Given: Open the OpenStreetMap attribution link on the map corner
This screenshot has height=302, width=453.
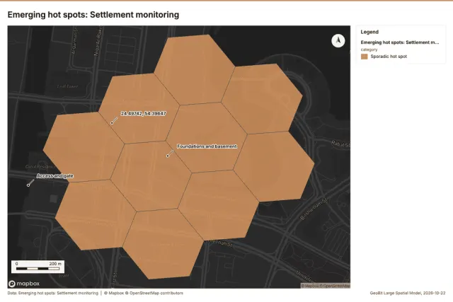Looking at the screenshot, I should coord(335,286).
